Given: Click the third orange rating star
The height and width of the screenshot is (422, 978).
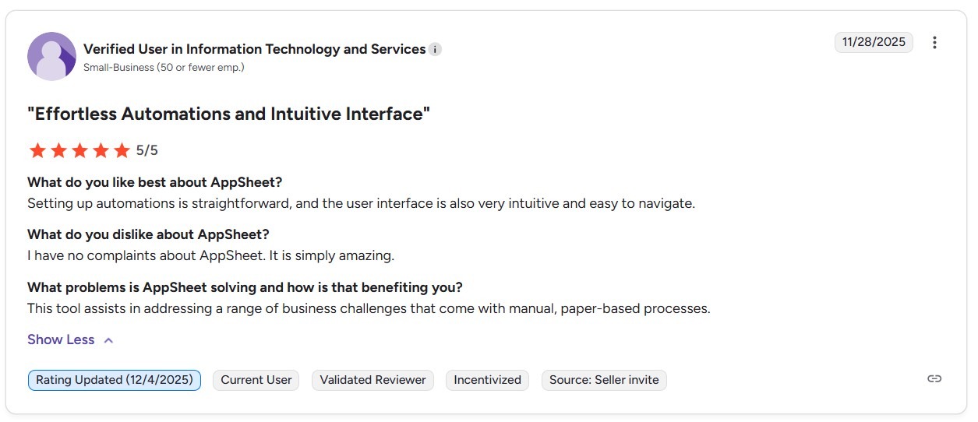Looking at the screenshot, I should pos(79,150).
